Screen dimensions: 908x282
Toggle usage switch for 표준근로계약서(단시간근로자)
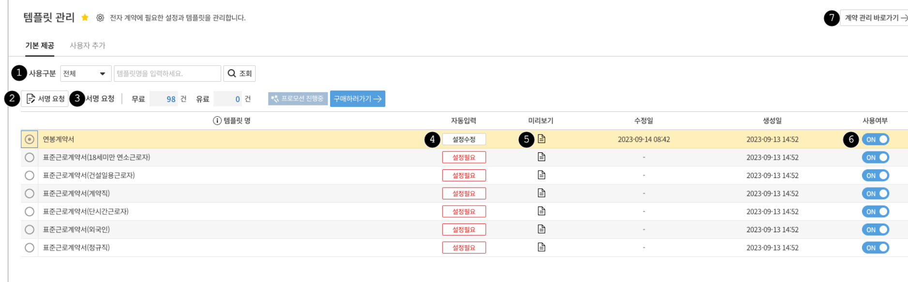pyautogui.click(x=875, y=211)
